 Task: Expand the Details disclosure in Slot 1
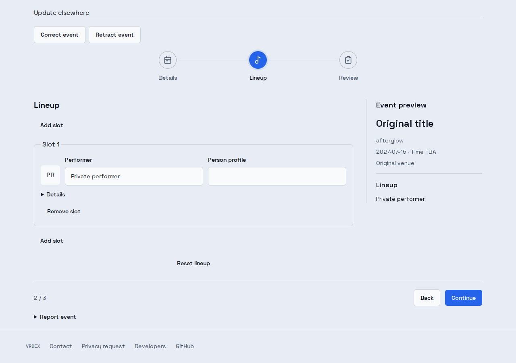coord(53,194)
